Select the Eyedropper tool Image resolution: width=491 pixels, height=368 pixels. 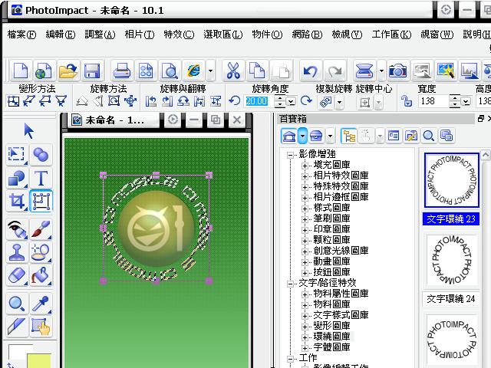(41, 304)
